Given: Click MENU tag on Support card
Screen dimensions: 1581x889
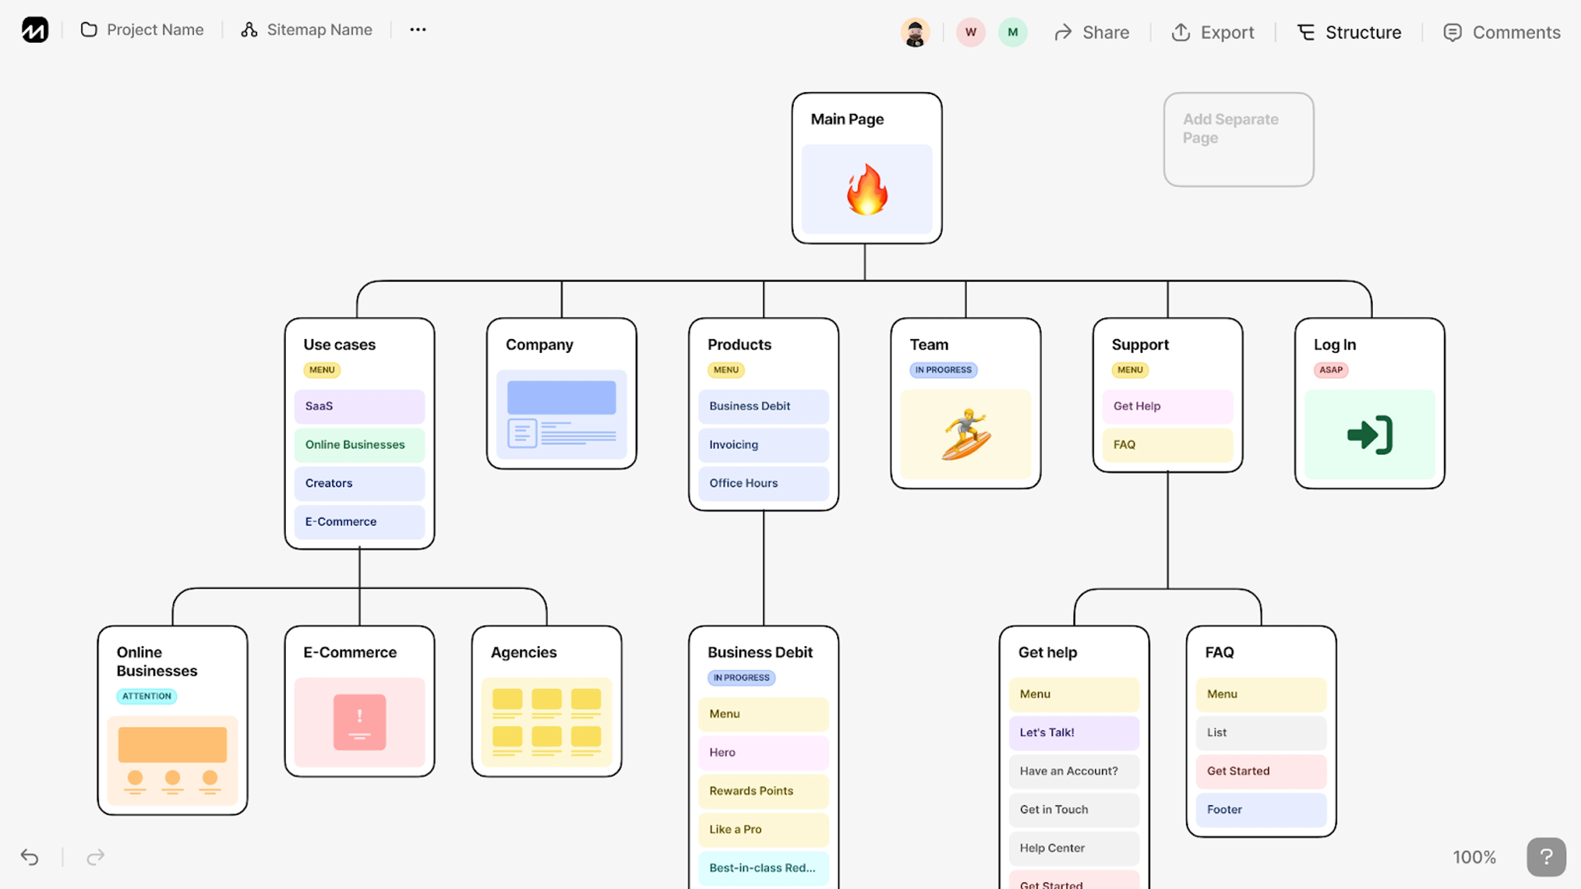Looking at the screenshot, I should point(1130,370).
